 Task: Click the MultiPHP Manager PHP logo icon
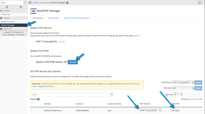click(33, 11)
